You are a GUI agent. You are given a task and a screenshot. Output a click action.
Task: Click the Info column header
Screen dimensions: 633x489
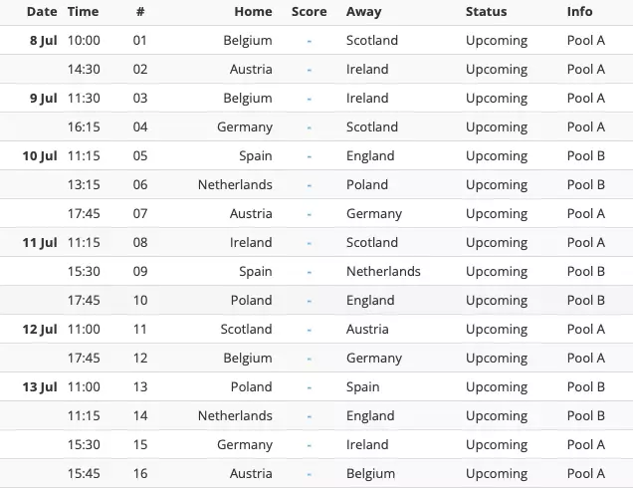coord(579,12)
